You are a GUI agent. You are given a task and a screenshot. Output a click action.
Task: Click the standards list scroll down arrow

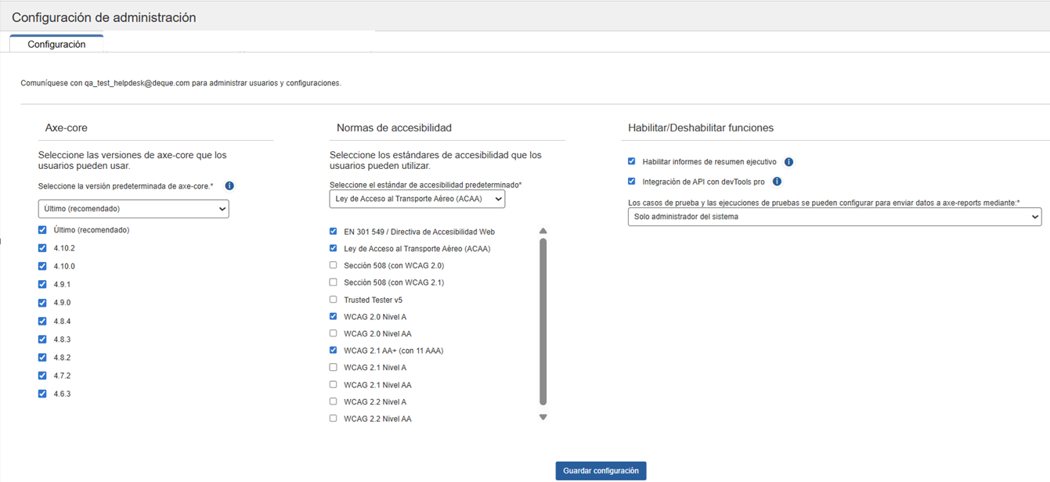tap(543, 418)
